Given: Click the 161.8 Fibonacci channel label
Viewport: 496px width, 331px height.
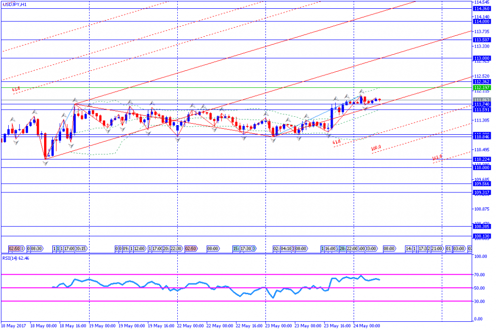Looking at the screenshot, I should 437,158.
